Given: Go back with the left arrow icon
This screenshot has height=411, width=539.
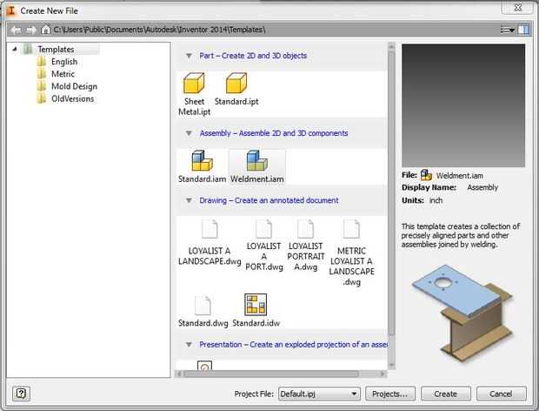Looking at the screenshot, I should point(16,30).
